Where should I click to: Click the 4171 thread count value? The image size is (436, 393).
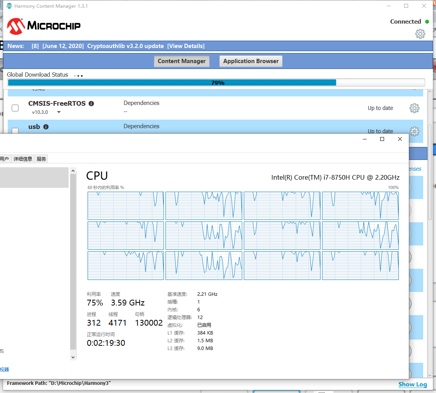point(117,323)
